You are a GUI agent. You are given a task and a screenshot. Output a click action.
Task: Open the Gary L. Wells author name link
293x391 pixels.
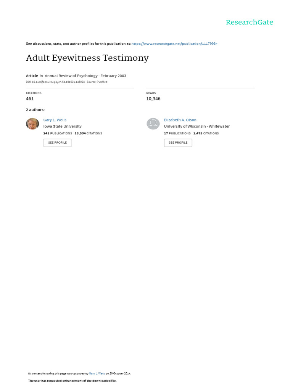55,120
